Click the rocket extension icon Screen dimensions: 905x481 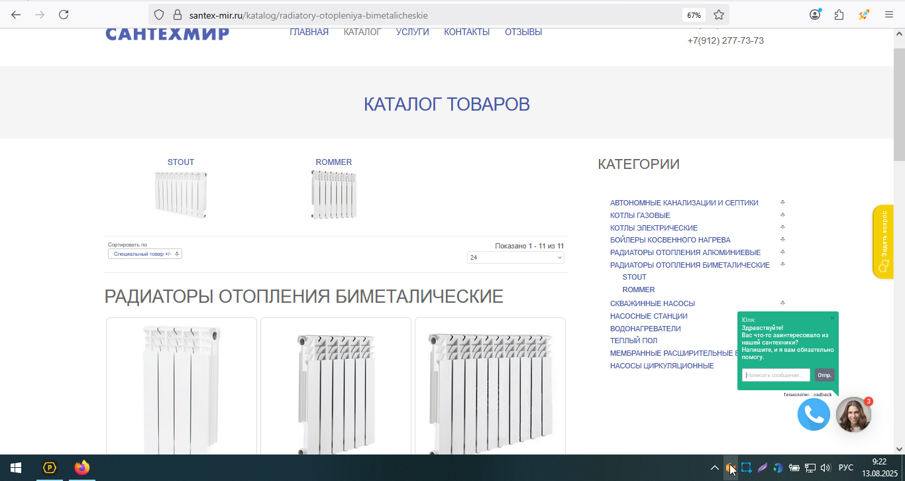[864, 15]
